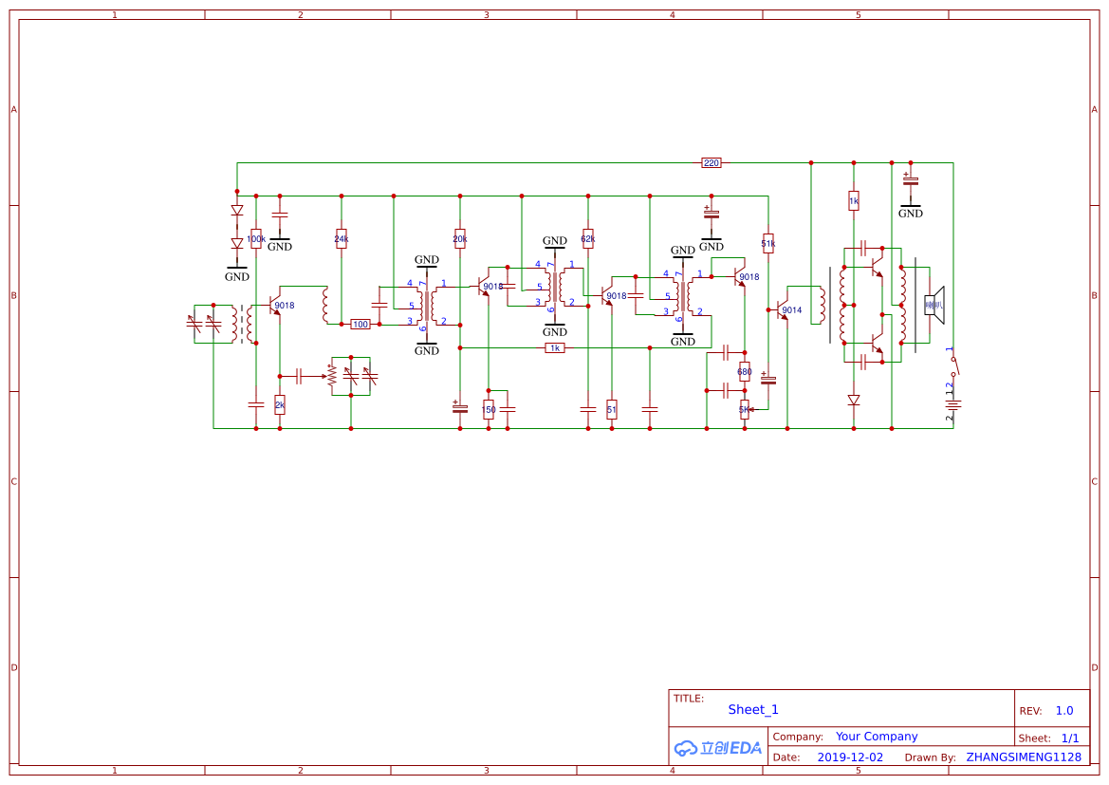Image resolution: width=1109 pixels, height=785 pixels.
Task: Click the diode below the output stage
Action: click(x=854, y=400)
